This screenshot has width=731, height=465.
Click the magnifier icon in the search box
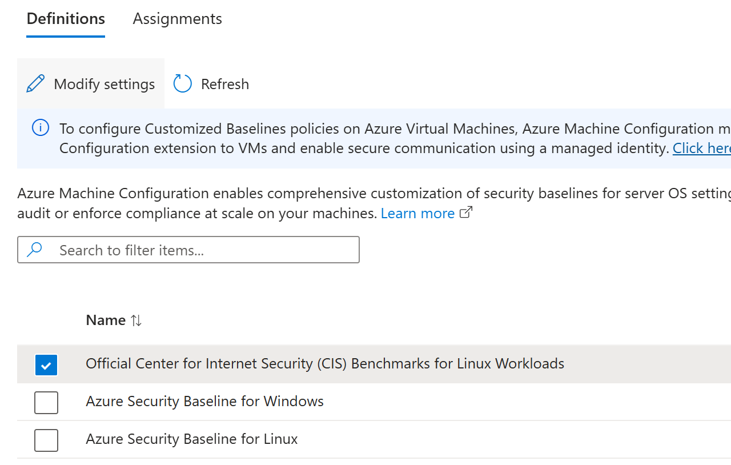[x=34, y=250]
